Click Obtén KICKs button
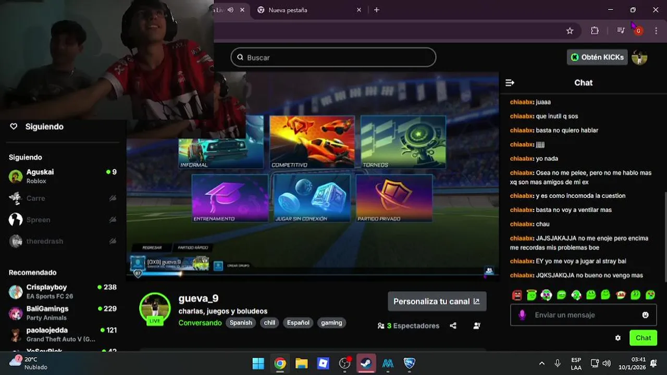Image resolution: width=667 pixels, height=375 pixels. (597, 57)
